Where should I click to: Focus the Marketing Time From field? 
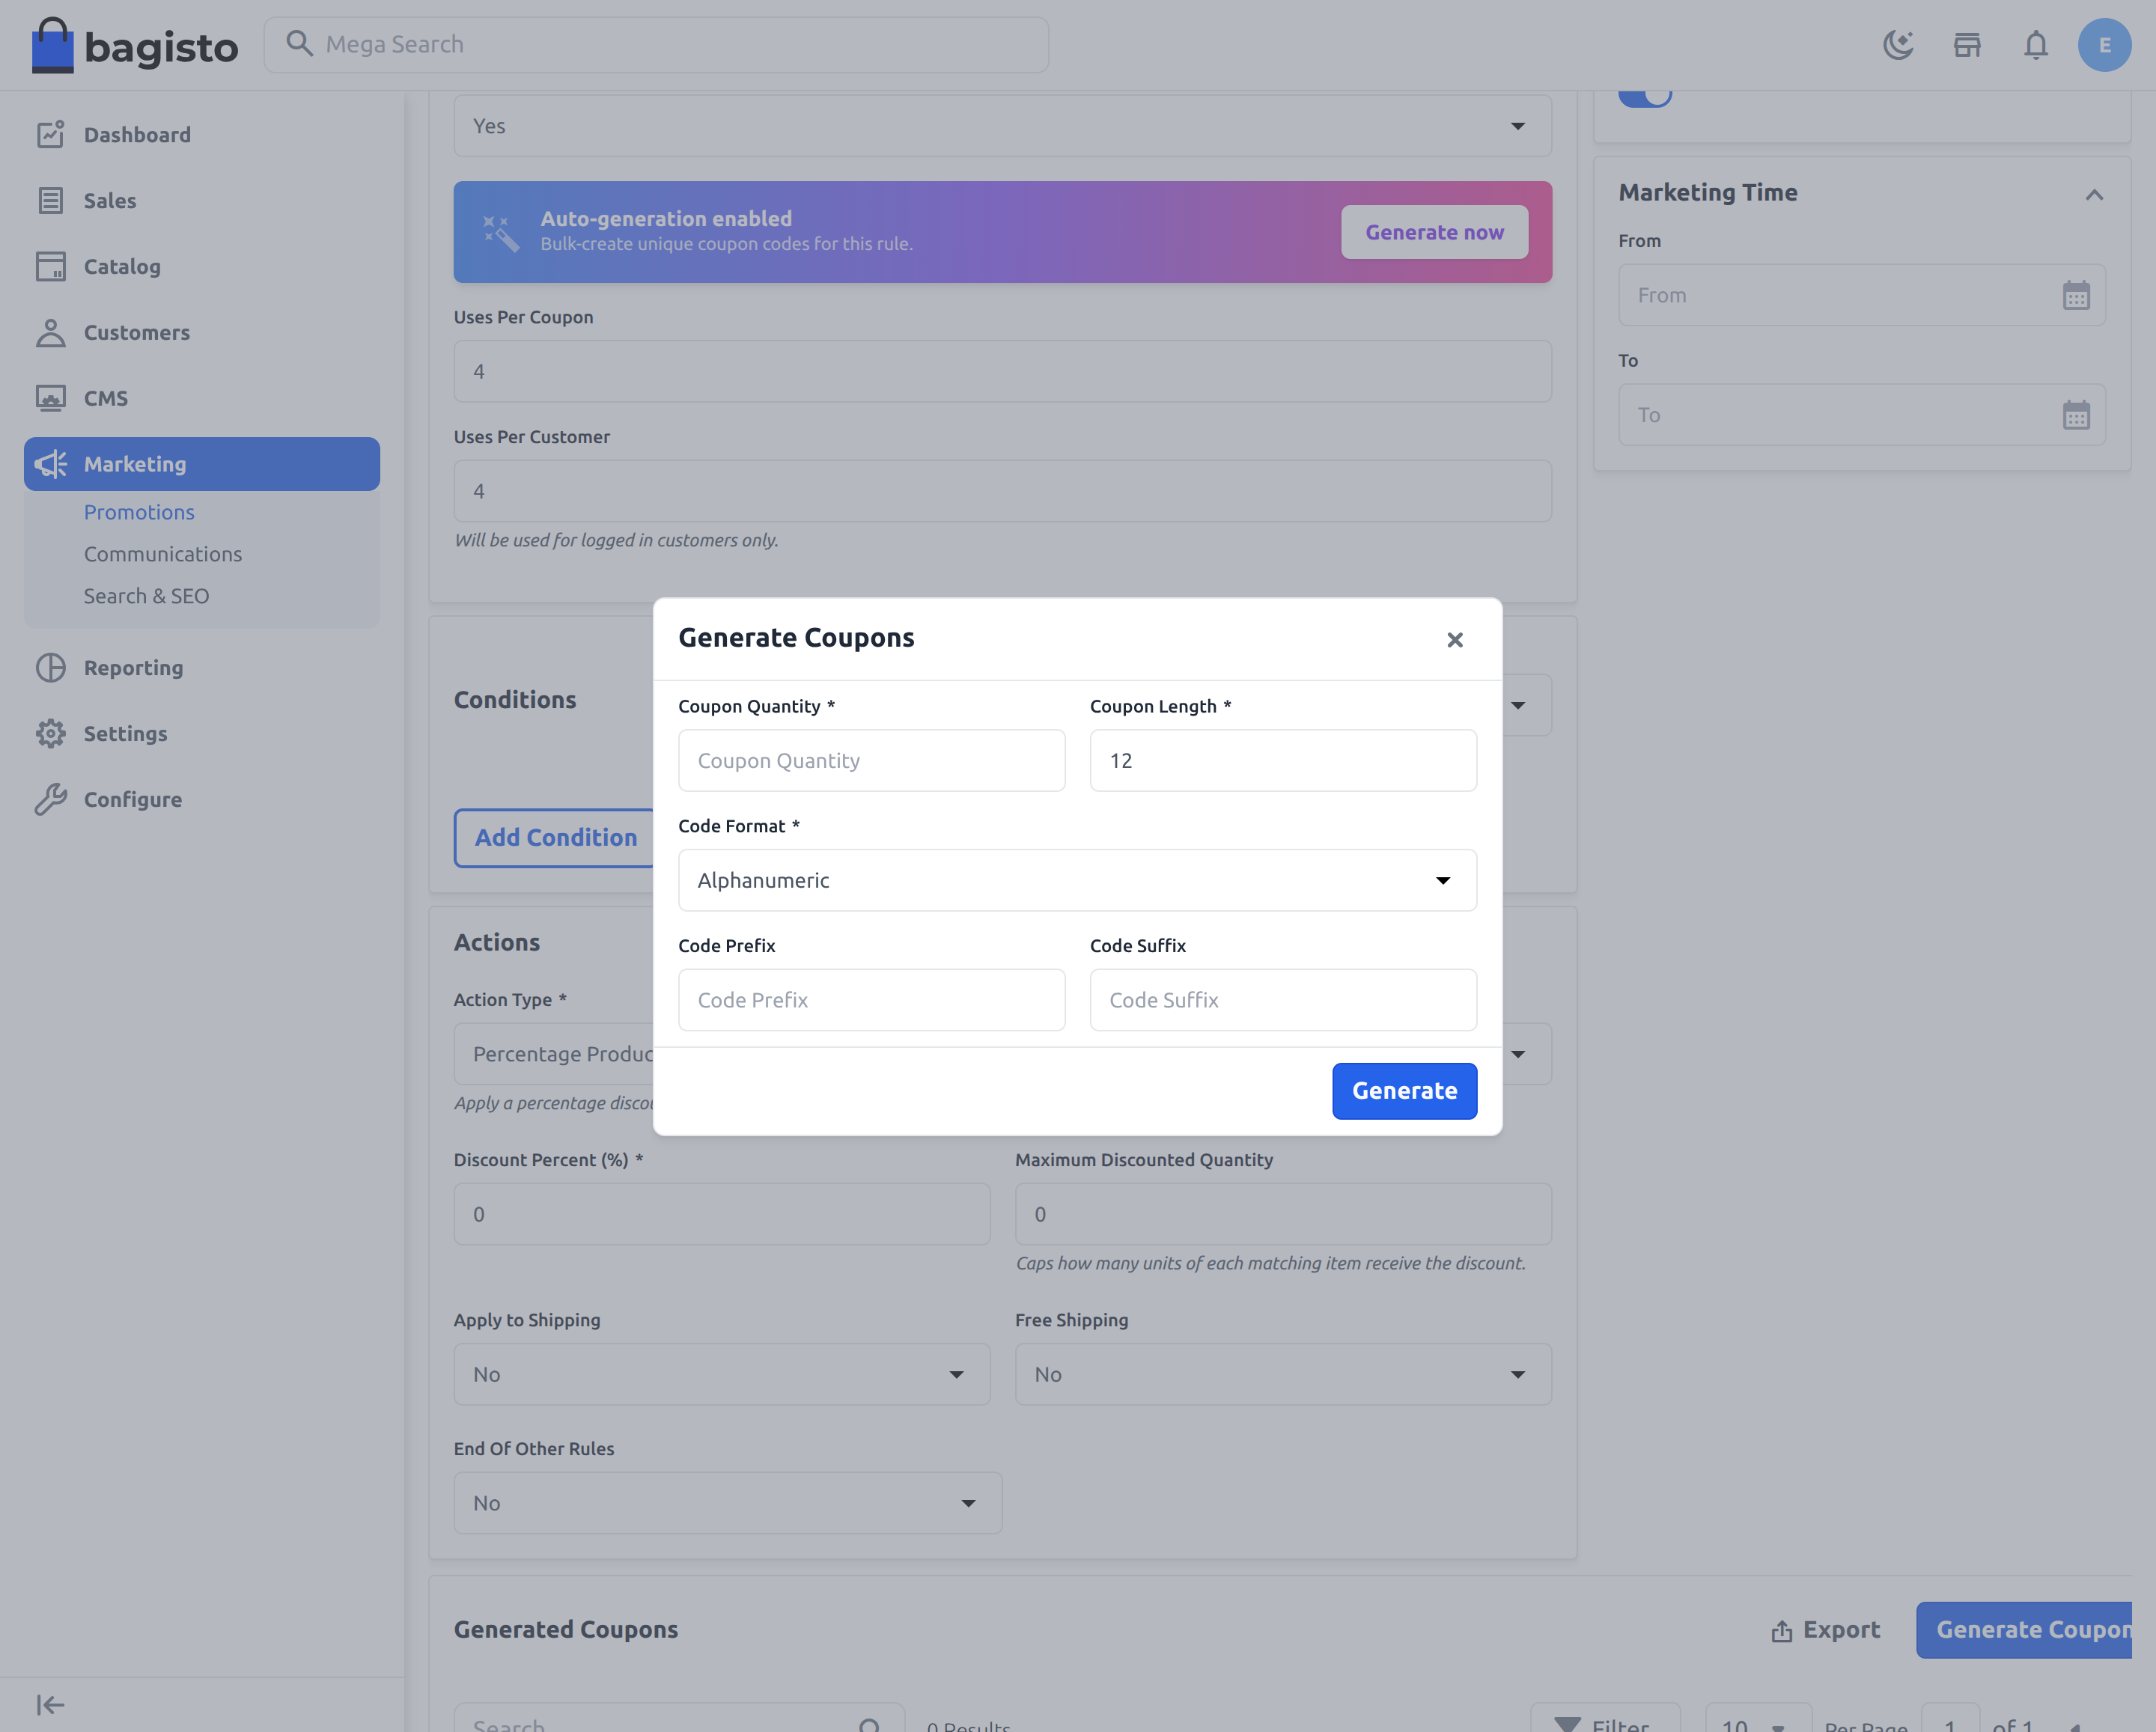pos(1861,295)
